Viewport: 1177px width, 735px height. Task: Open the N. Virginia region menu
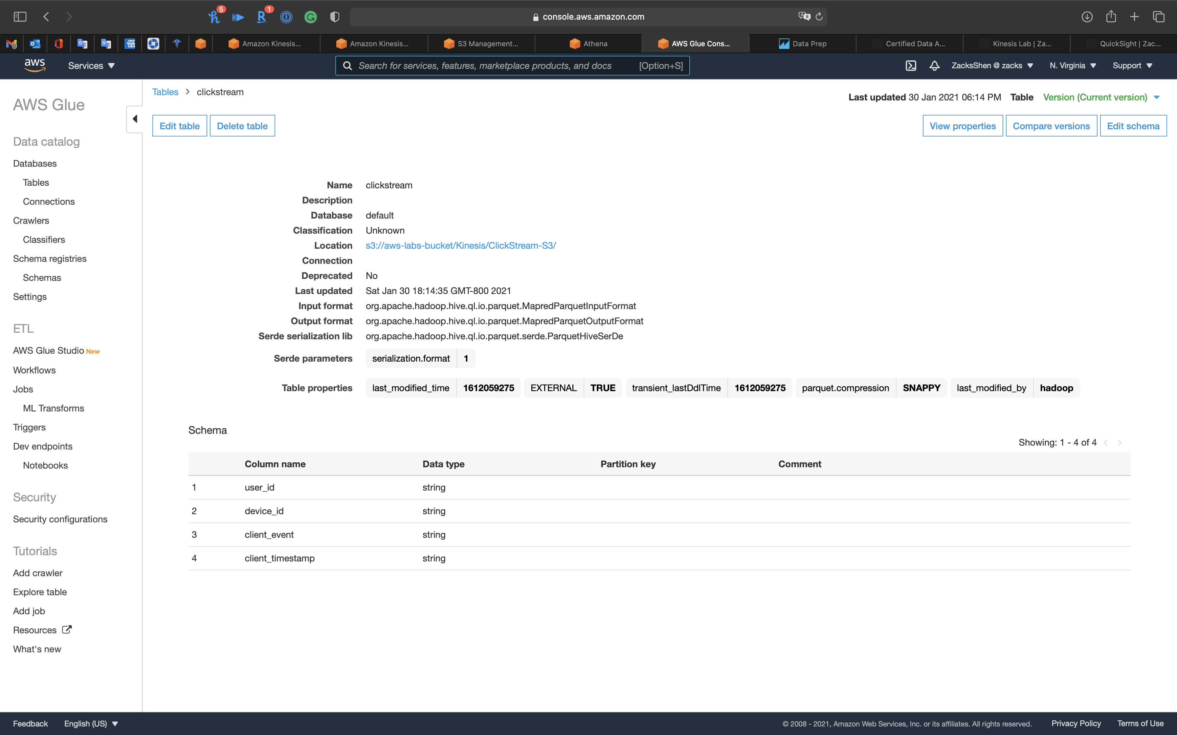tap(1073, 66)
